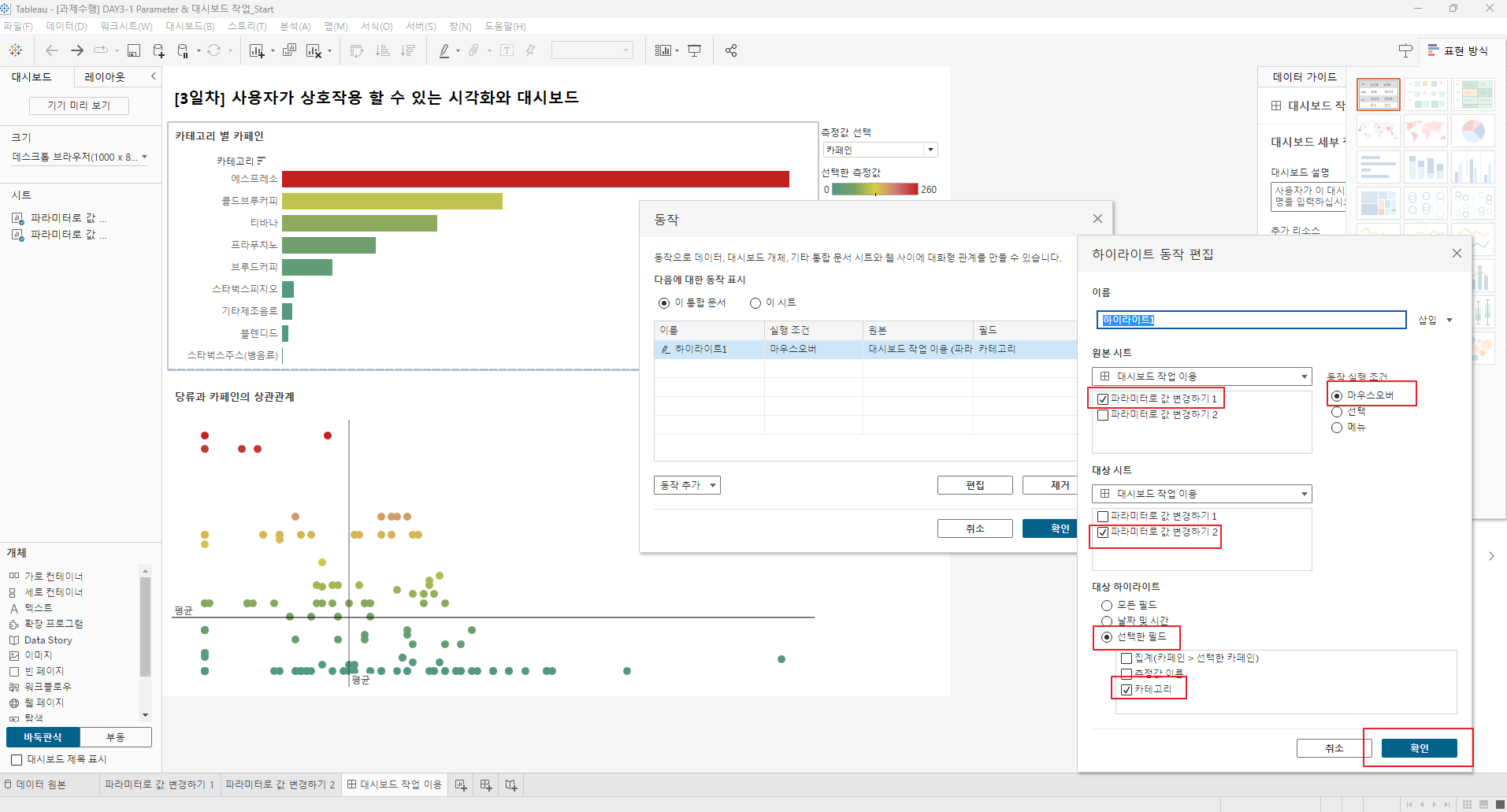
Task: Select the 부동 layout button
Action: click(x=116, y=737)
